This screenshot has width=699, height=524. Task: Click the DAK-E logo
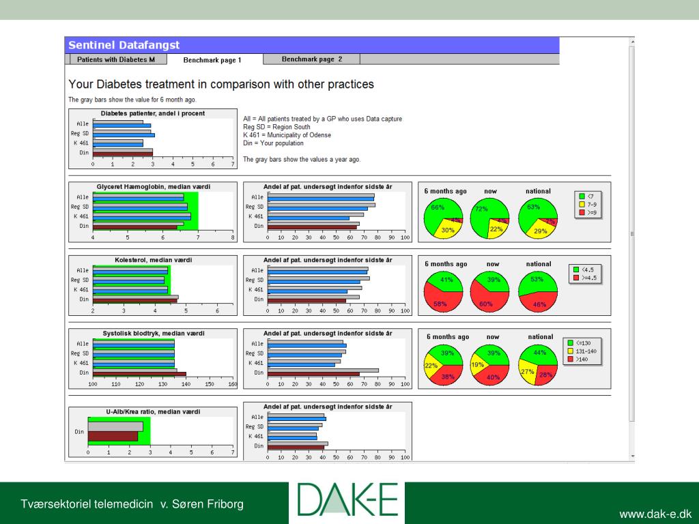tap(347, 500)
